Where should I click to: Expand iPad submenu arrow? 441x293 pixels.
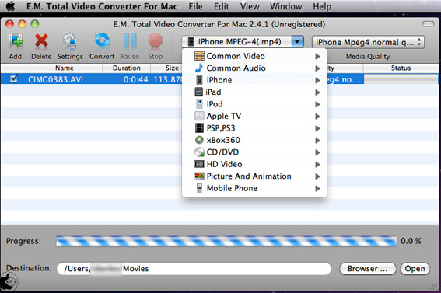(317, 92)
